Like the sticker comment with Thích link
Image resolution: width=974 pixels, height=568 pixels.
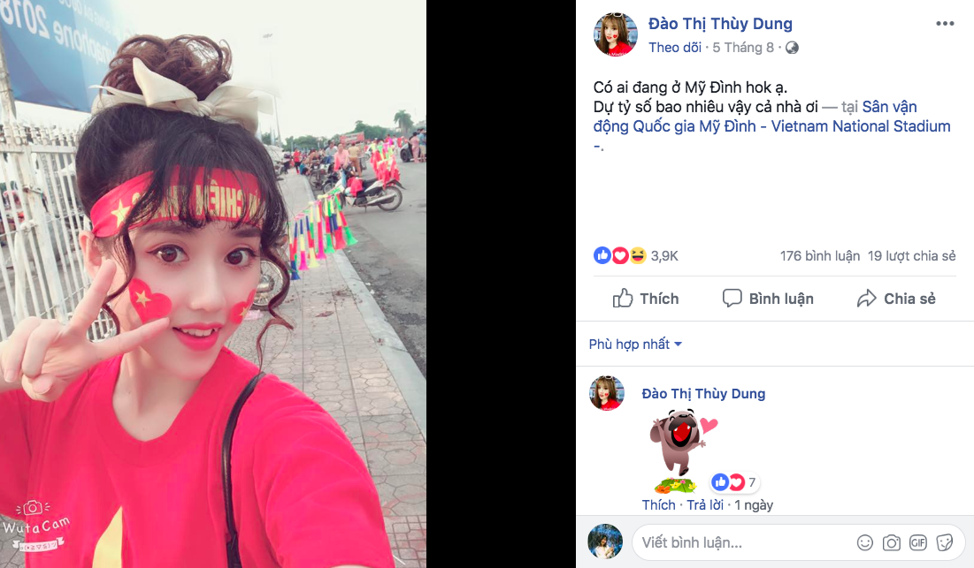658,504
